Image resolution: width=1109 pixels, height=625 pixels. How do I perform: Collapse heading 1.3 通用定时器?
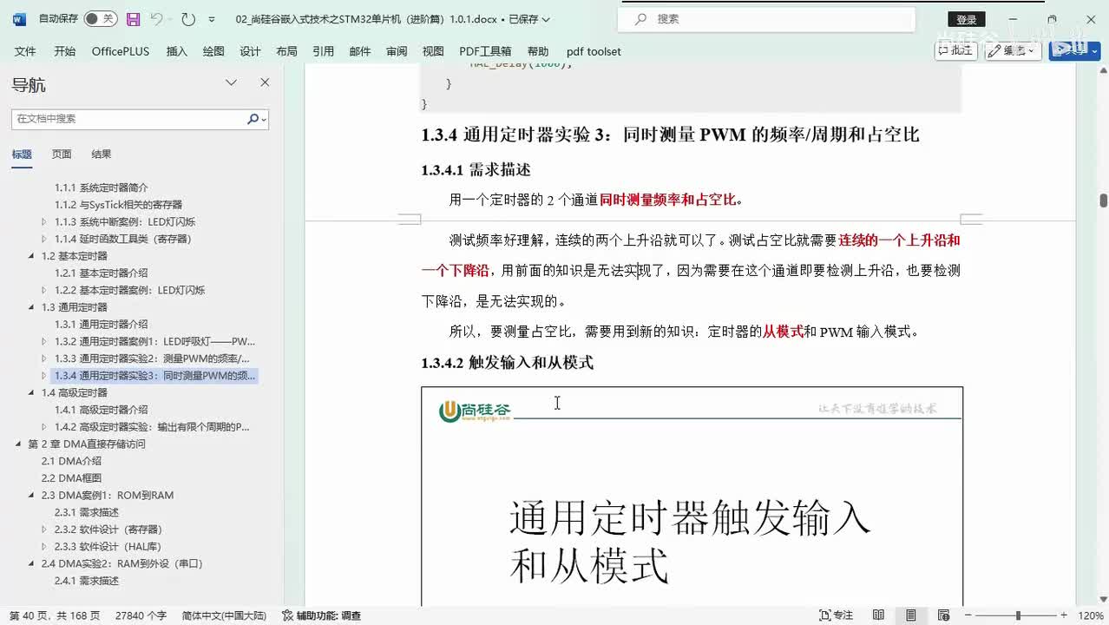pos(32,307)
